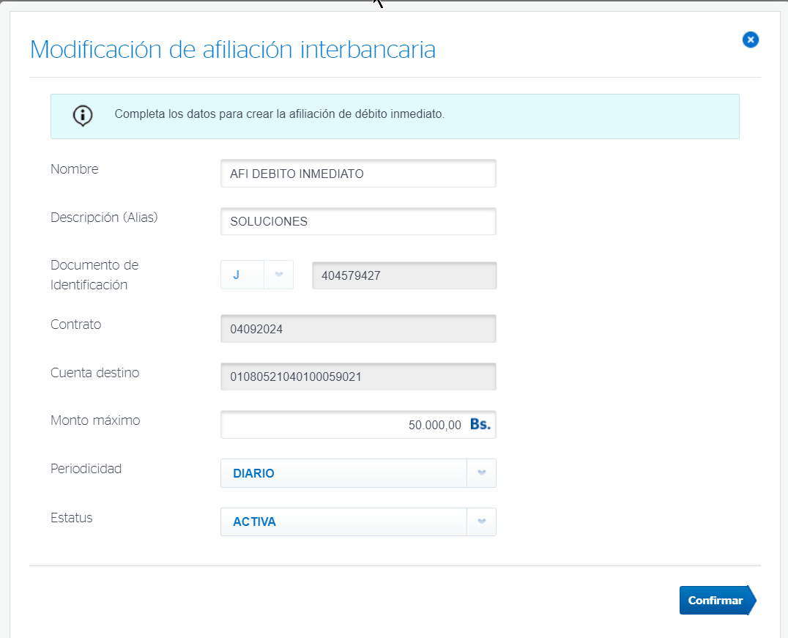This screenshot has height=638, width=788.
Task: Click the Monto máximo label
Action: (95, 420)
